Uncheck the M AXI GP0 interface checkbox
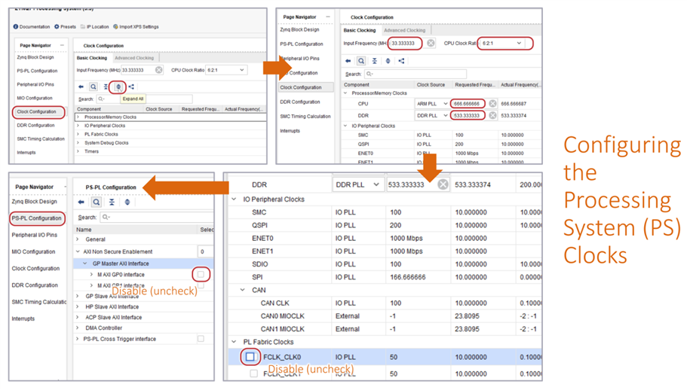This screenshot has height=390, width=687. 201,275
